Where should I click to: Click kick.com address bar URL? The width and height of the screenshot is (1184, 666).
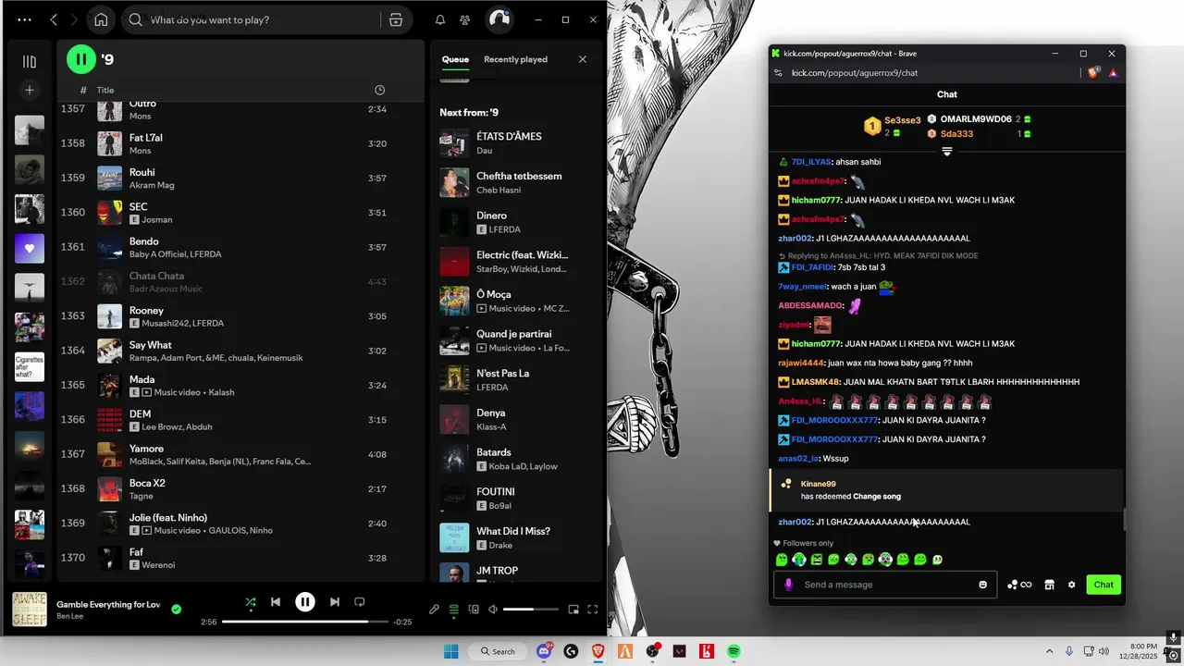coord(855,73)
